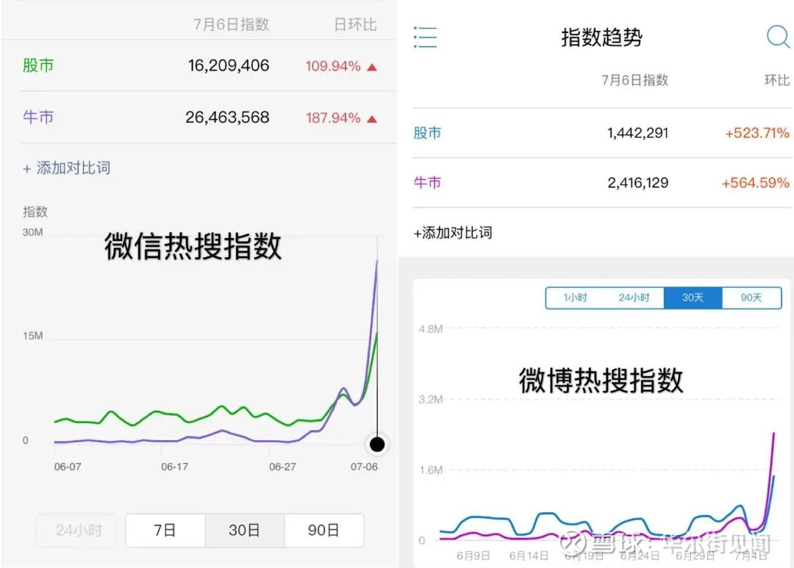Select green 股市 keyword in WeChat panel
This screenshot has width=794, height=568.
pyautogui.click(x=38, y=65)
